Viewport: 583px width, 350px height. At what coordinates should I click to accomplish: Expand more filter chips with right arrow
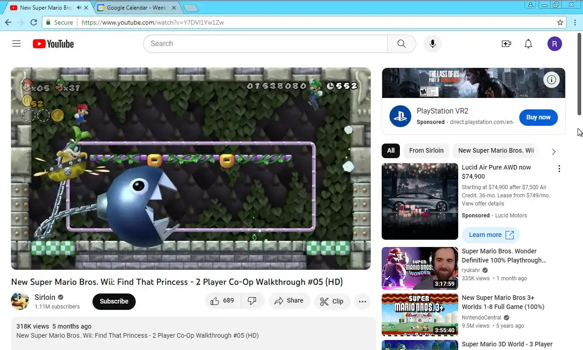pos(554,151)
